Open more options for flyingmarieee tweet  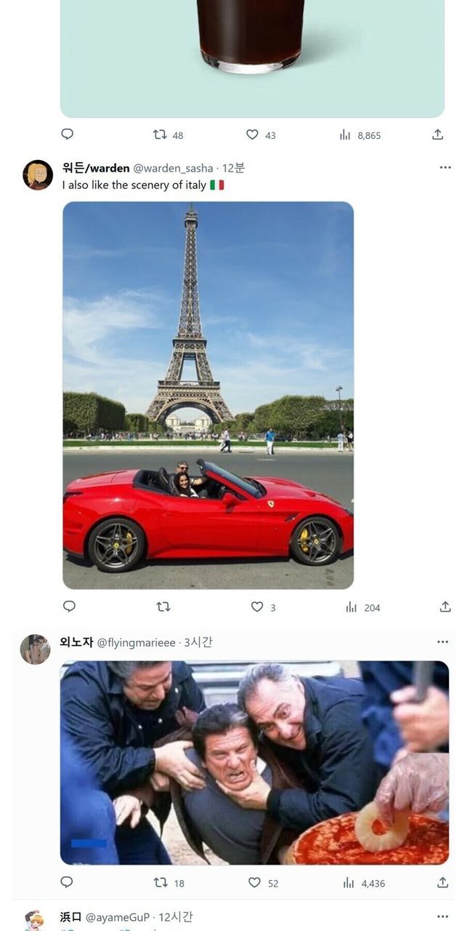(442, 642)
